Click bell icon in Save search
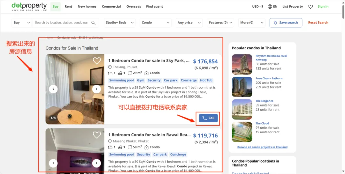 (275, 23)
